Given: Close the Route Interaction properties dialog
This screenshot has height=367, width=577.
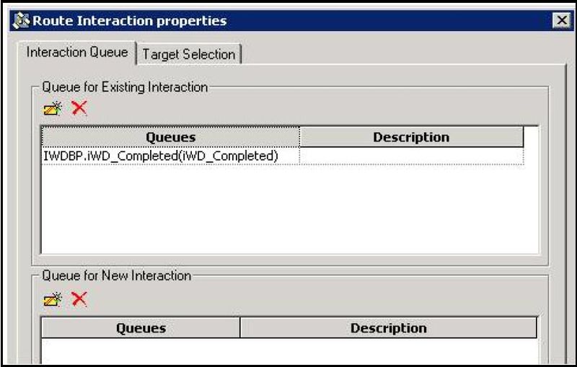Looking at the screenshot, I should pos(562,20).
